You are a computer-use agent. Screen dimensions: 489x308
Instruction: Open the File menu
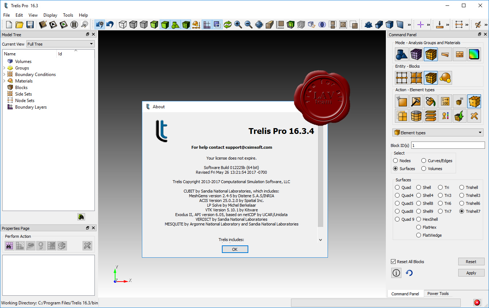click(x=7, y=15)
